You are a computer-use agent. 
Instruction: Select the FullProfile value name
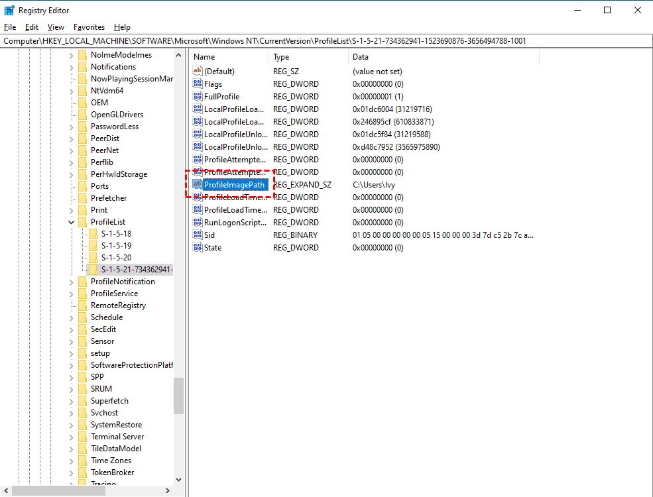(x=221, y=97)
